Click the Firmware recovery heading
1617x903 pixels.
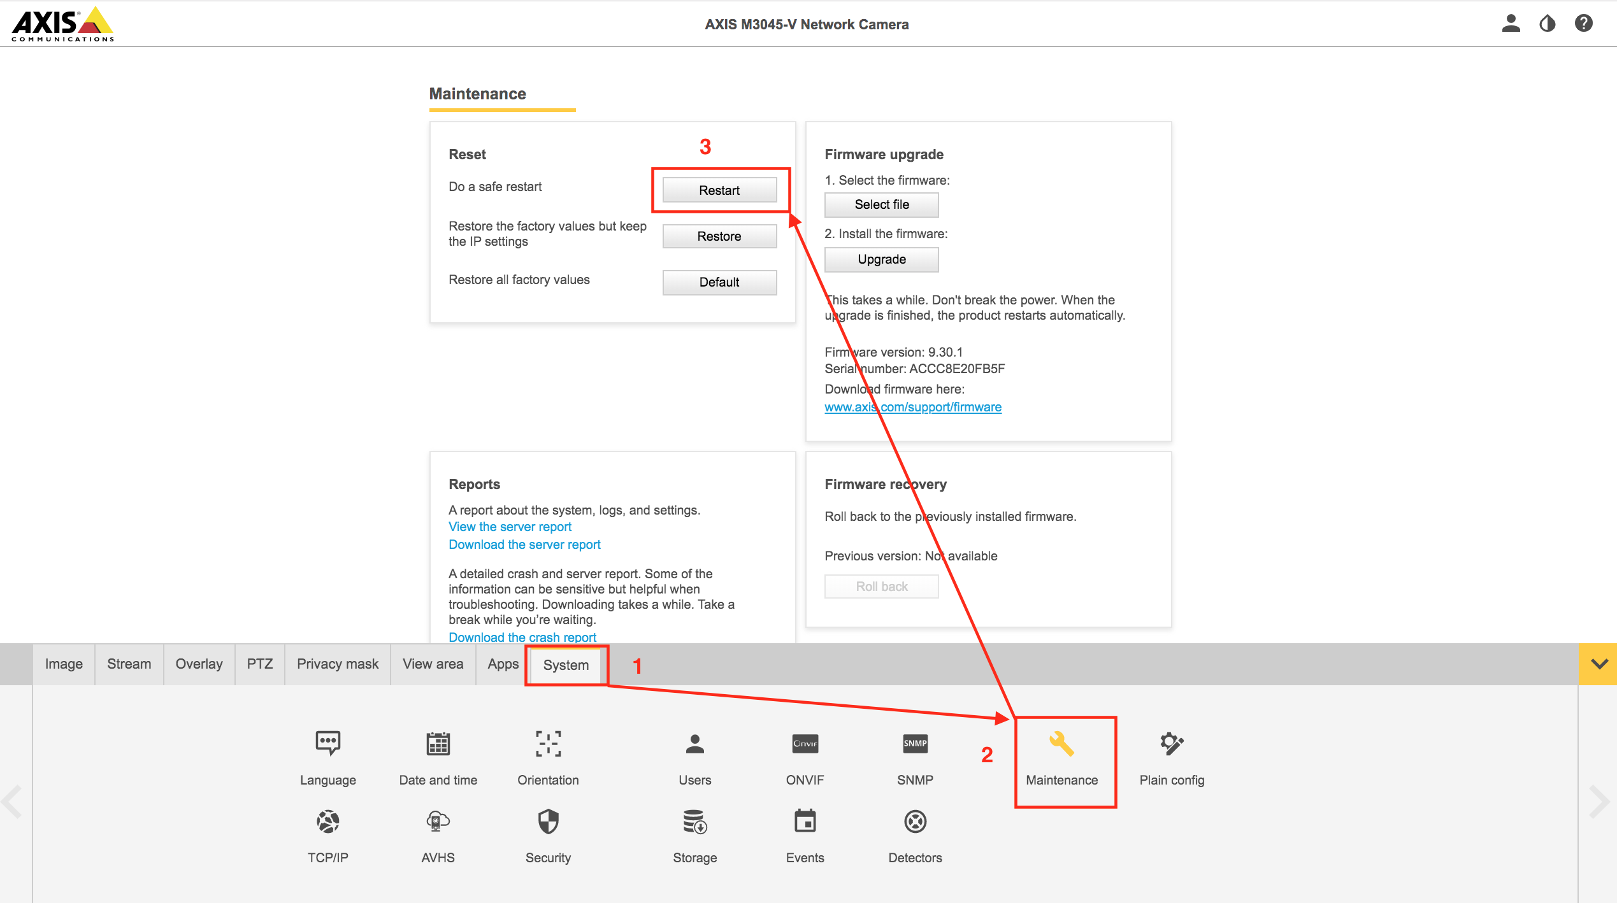886,484
